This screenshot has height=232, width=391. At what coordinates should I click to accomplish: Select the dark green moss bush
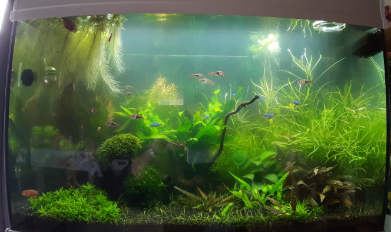tap(144, 186)
